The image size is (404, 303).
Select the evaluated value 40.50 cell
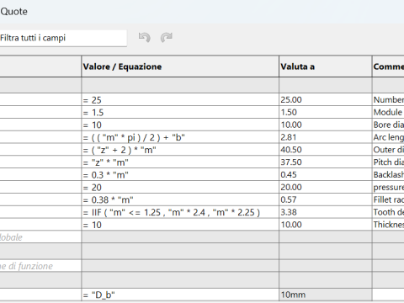tap(326, 150)
